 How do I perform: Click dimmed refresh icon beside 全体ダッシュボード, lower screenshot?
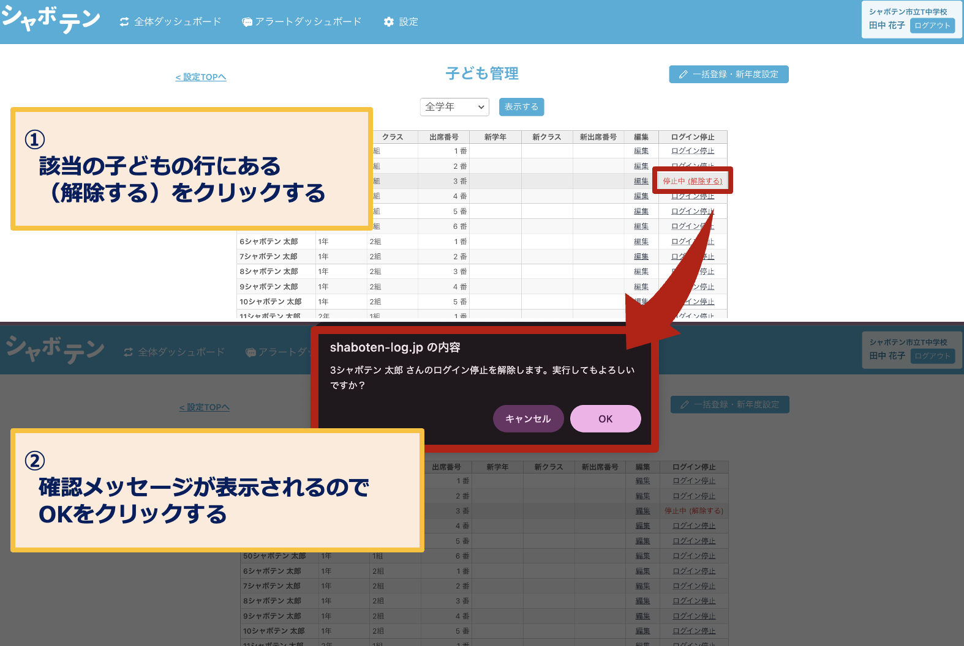(128, 352)
